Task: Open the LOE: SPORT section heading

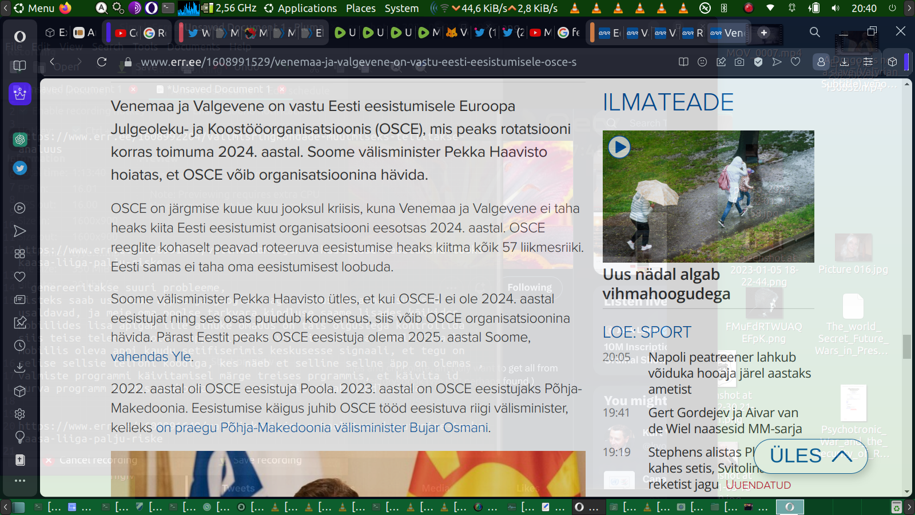Action: click(647, 332)
